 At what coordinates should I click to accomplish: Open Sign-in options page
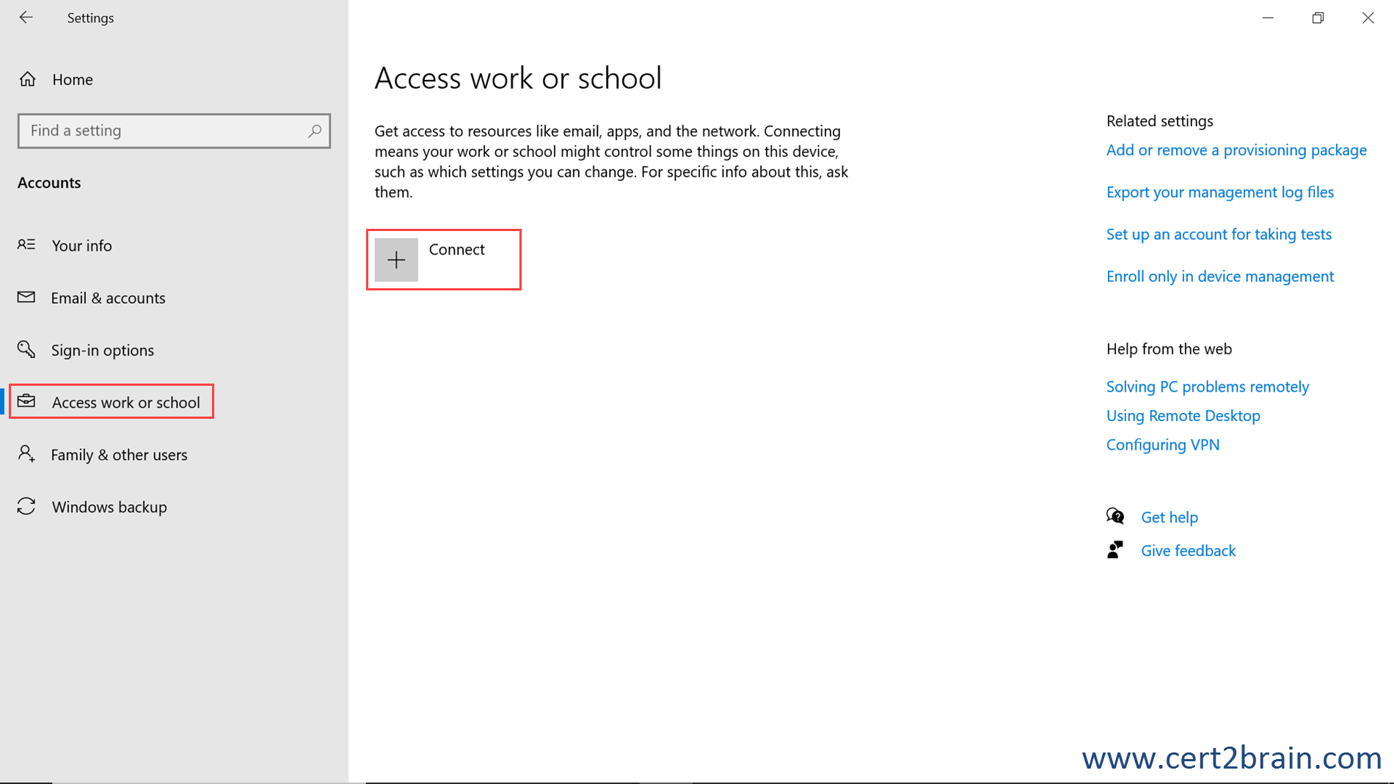tap(103, 351)
